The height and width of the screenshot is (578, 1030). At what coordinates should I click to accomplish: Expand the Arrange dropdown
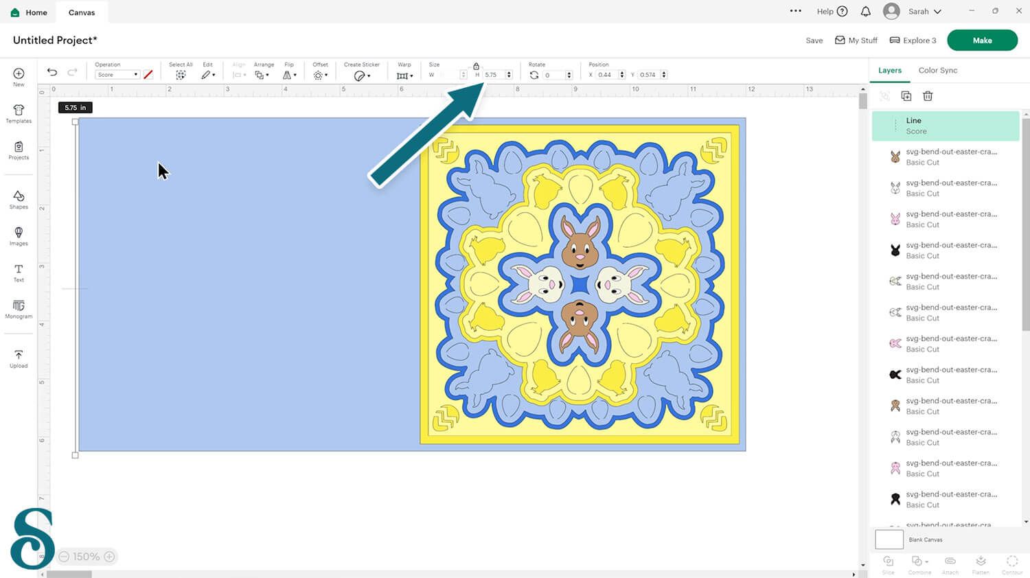(262, 75)
